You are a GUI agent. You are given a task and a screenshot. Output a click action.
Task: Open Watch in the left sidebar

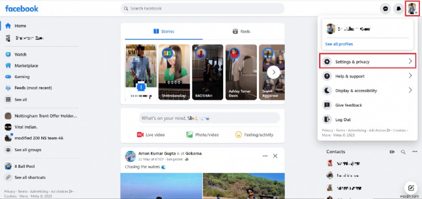(21, 54)
